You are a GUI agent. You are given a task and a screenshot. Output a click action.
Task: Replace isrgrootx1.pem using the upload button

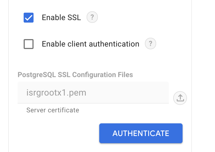pos(180,98)
